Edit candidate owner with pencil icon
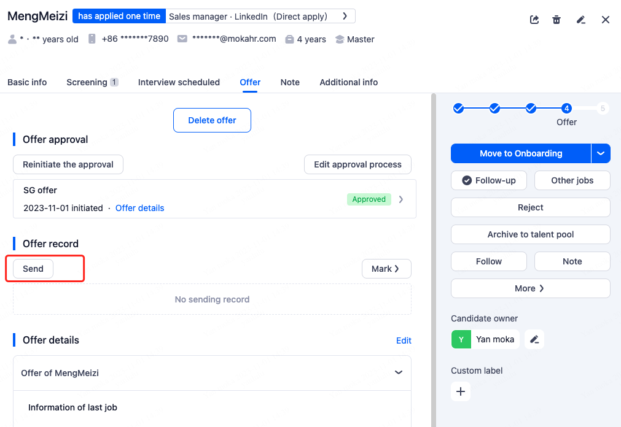621x427 pixels. coord(534,339)
